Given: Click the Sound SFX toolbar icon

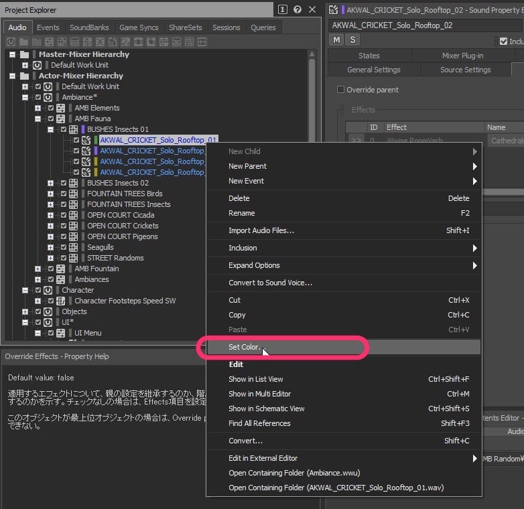Looking at the screenshot, I should (x=113, y=42).
